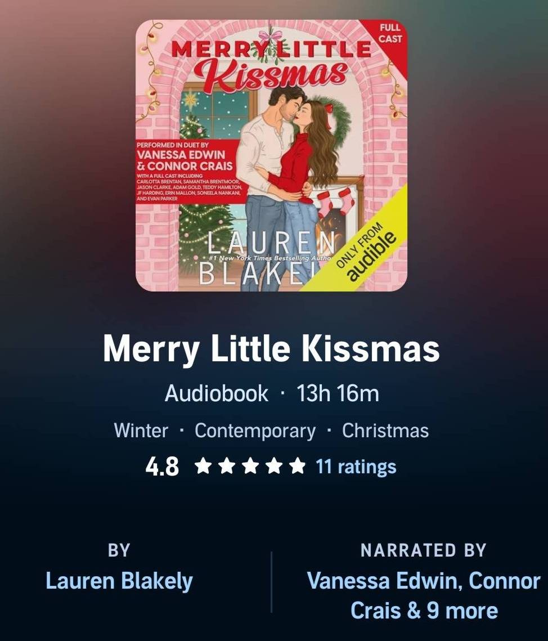The width and height of the screenshot is (548, 641).
Task: Click the red Performed in Duet box on cover
Action: click(x=188, y=171)
